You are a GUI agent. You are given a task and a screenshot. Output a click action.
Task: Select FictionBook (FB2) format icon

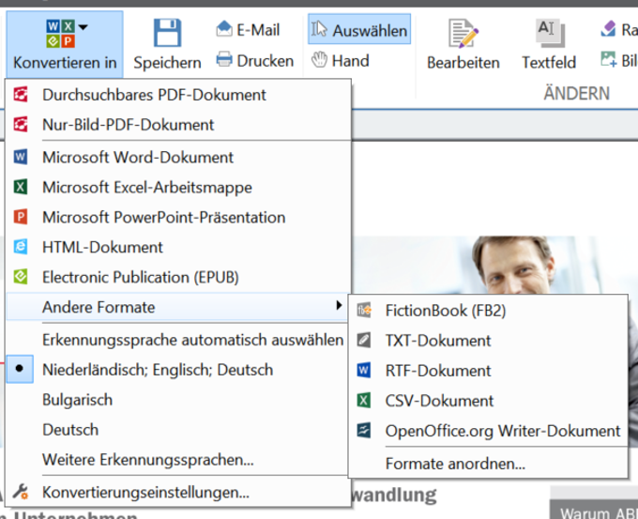364,311
